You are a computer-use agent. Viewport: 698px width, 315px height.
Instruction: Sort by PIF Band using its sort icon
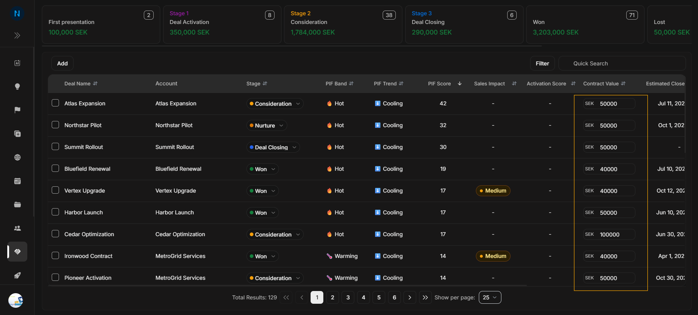[x=351, y=84]
